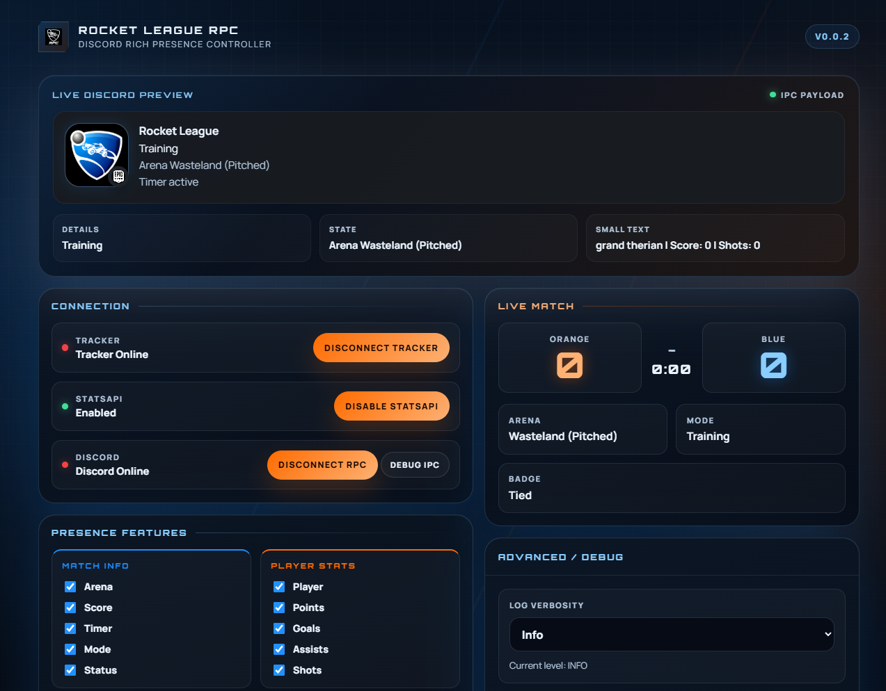This screenshot has width=886, height=691.
Task: Click the ORANGE team label
Action: [x=569, y=339]
